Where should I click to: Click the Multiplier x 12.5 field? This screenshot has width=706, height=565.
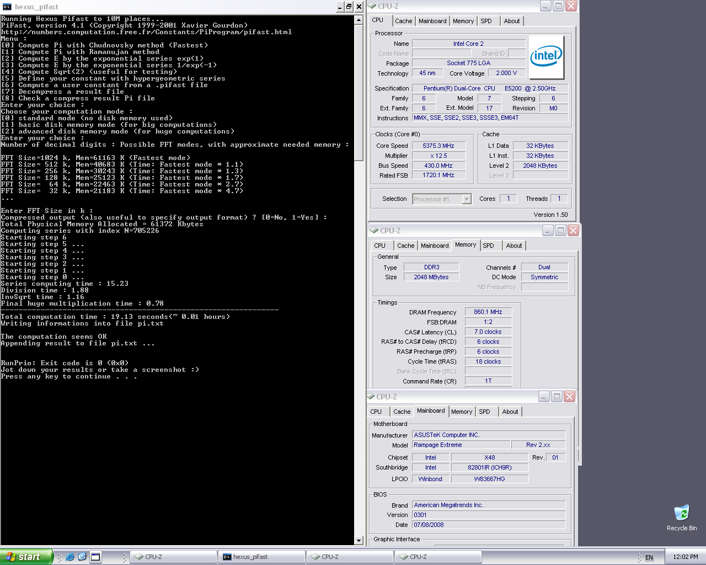tap(438, 156)
